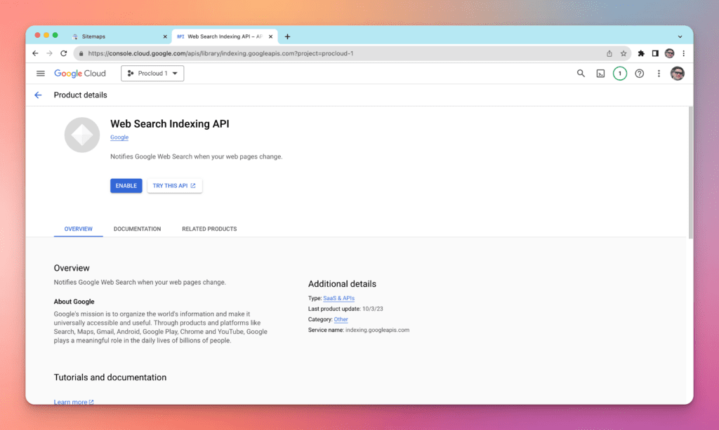This screenshot has width=719, height=430.
Task: Reload the page using the refresh icon
Action: click(64, 53)
